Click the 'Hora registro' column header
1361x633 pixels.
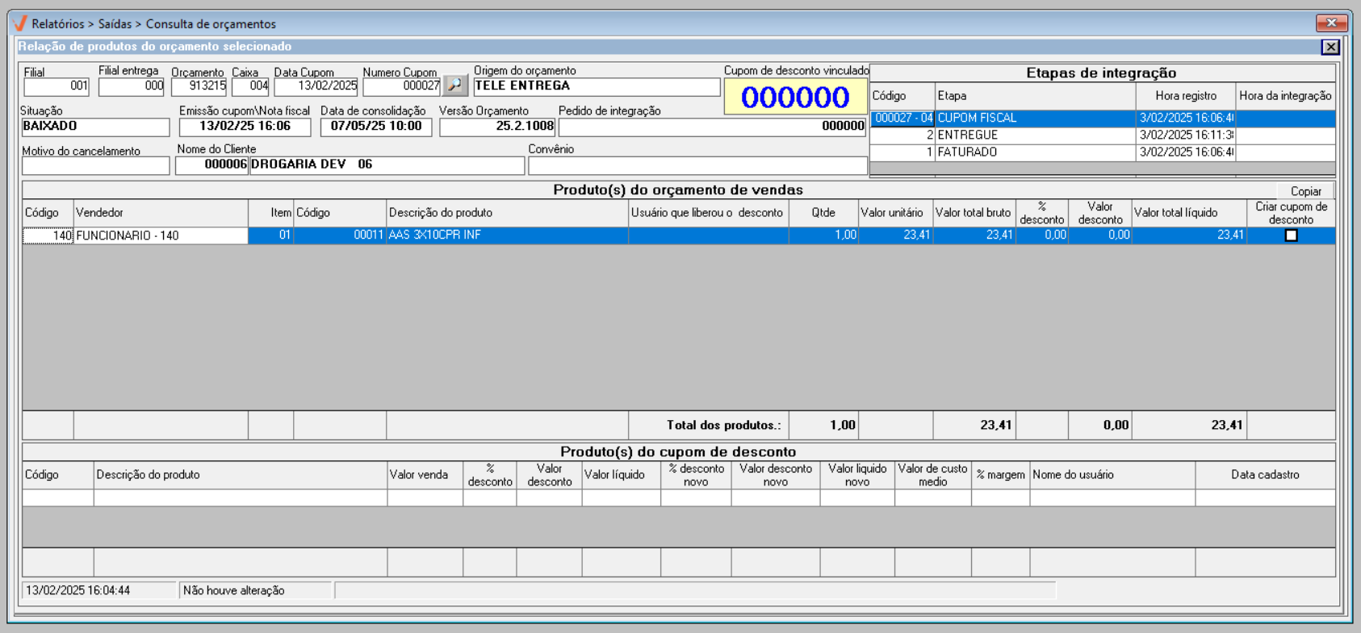(x=1185, y=96)
